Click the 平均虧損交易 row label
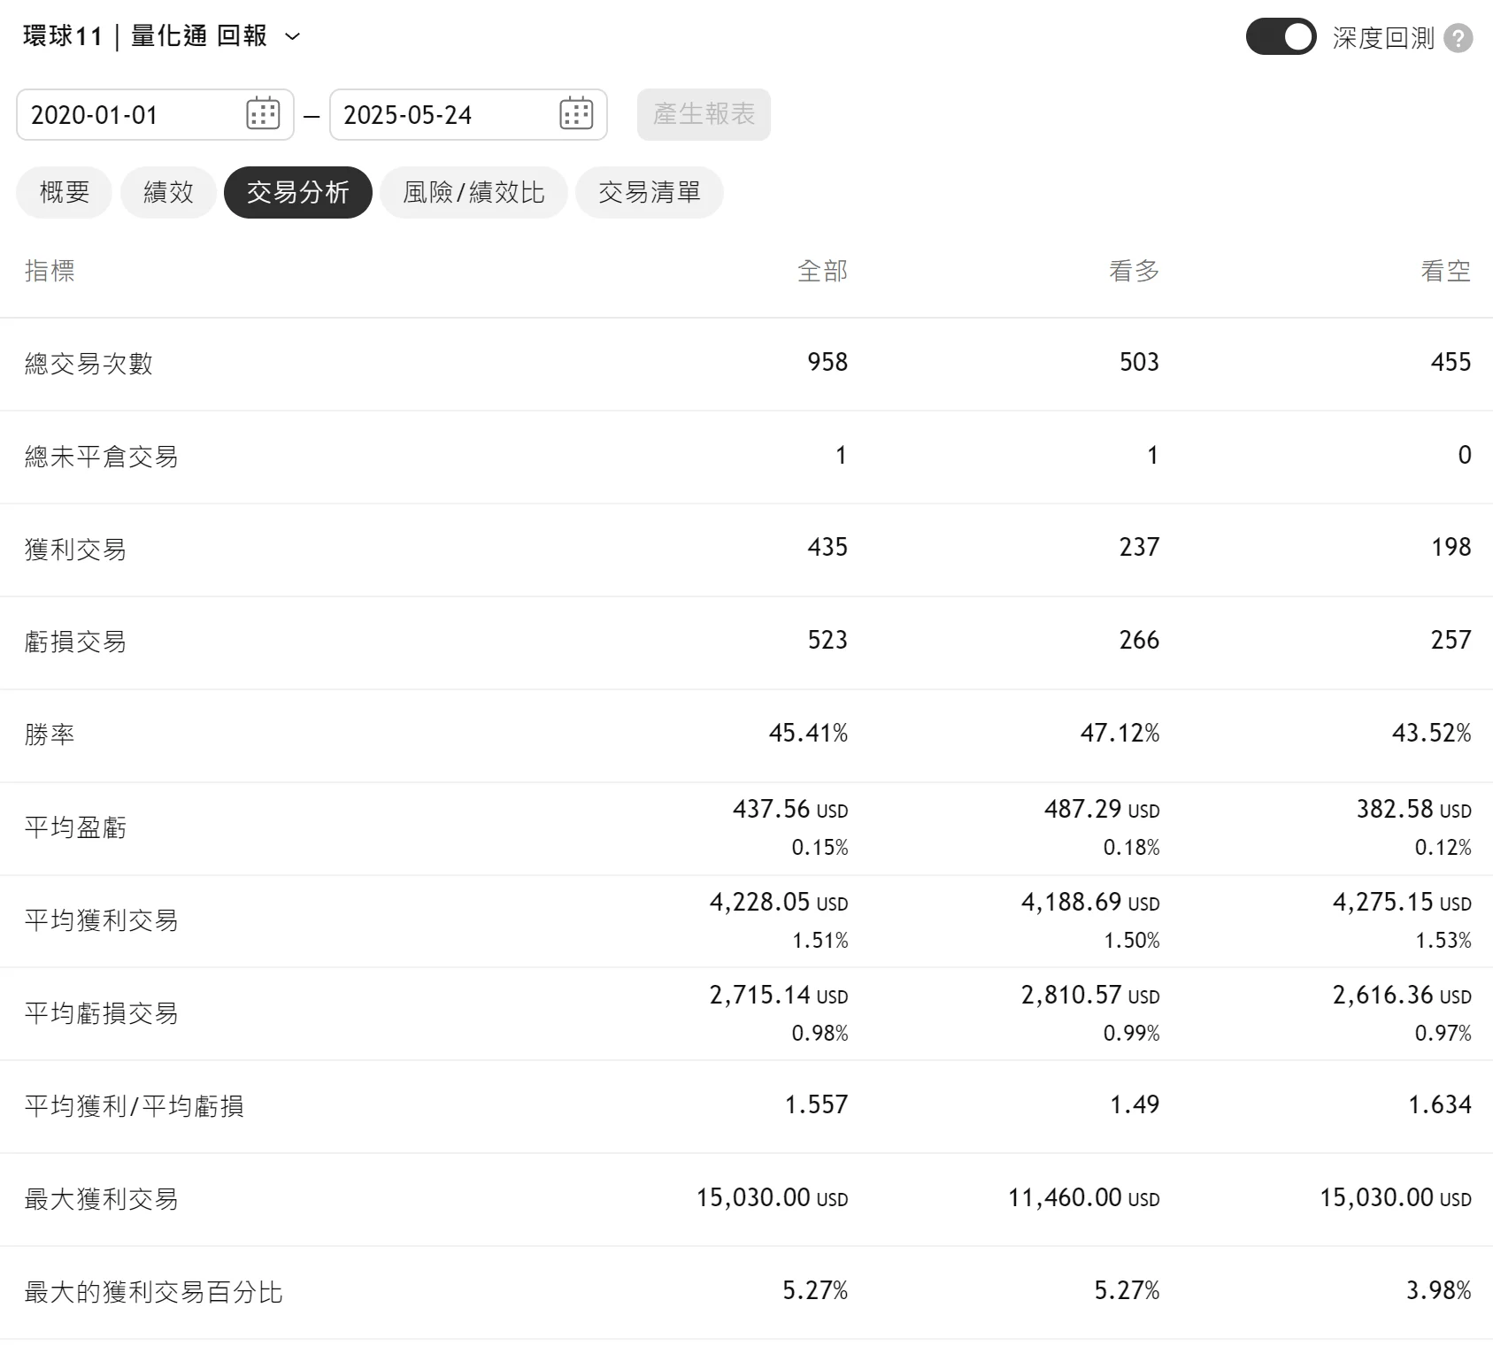 tap(101, 1013)
